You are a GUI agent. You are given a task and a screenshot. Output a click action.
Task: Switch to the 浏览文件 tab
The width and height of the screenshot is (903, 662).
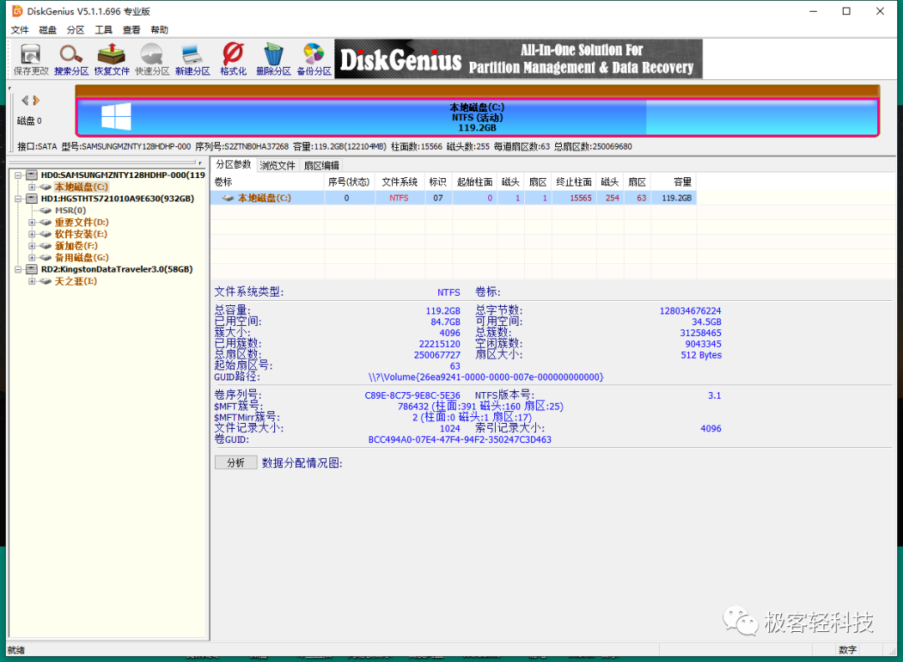(278, 165)
